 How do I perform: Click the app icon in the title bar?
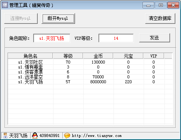(x=5, y=5)
